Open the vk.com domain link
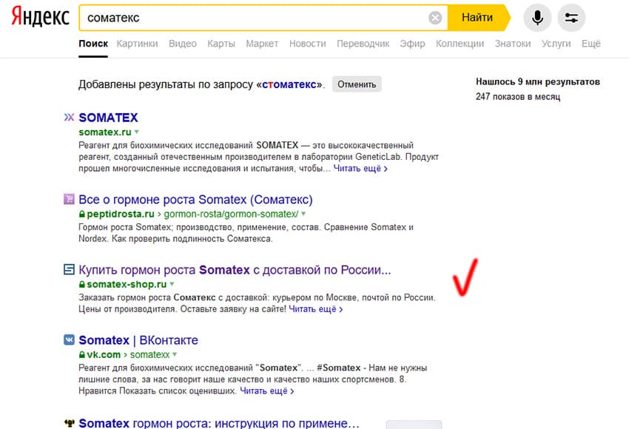629x429 pixels. 104,355
